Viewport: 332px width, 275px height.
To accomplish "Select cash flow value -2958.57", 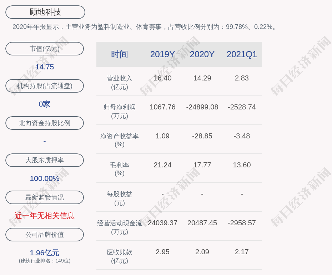I will (x=242, y=223).
